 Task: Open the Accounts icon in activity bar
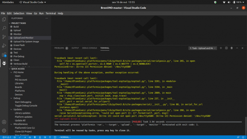[4, 122]
